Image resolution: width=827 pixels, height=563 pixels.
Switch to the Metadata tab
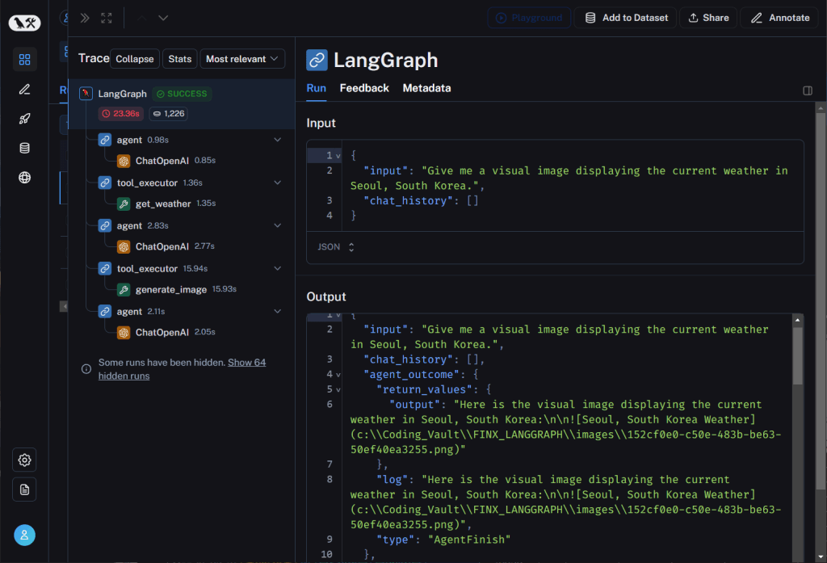[426, 88]
